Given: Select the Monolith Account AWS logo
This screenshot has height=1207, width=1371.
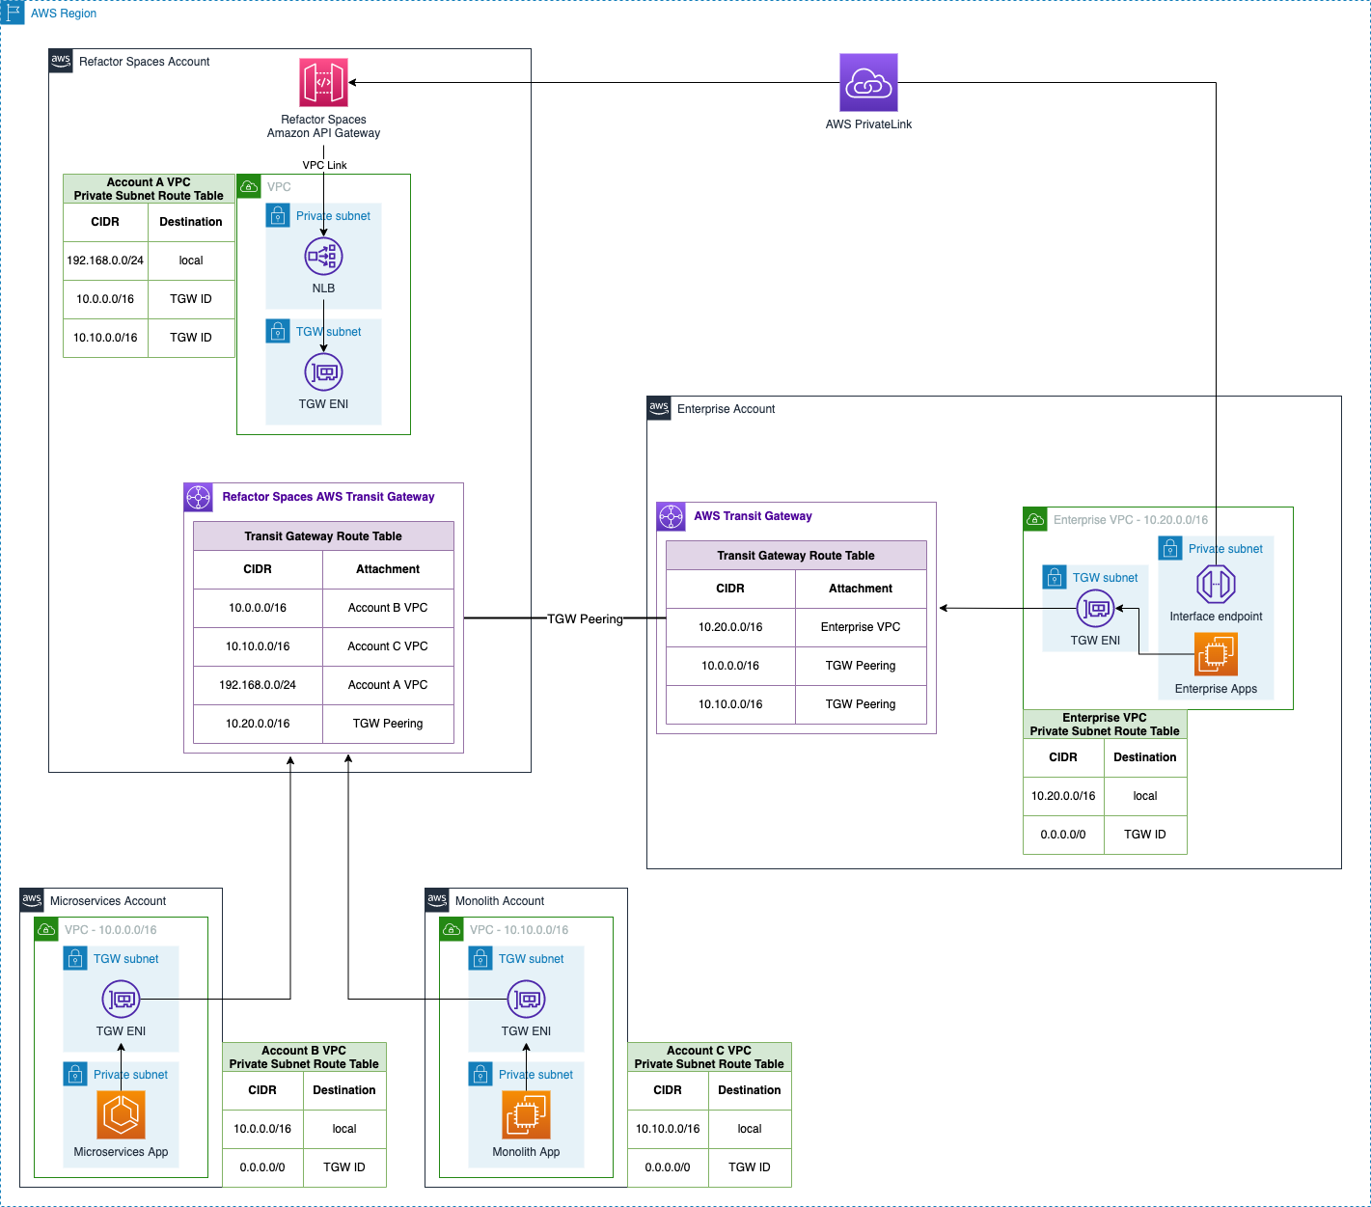Looking at the screenshot, I should tap(437, 900).
